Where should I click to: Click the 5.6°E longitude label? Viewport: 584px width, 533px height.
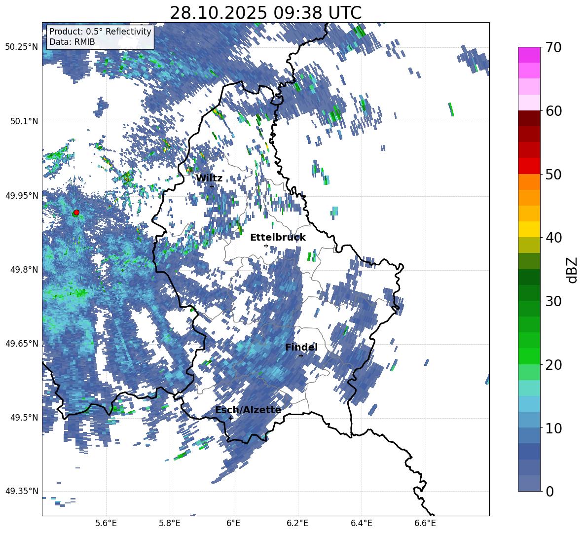click(x=106, y=524)
